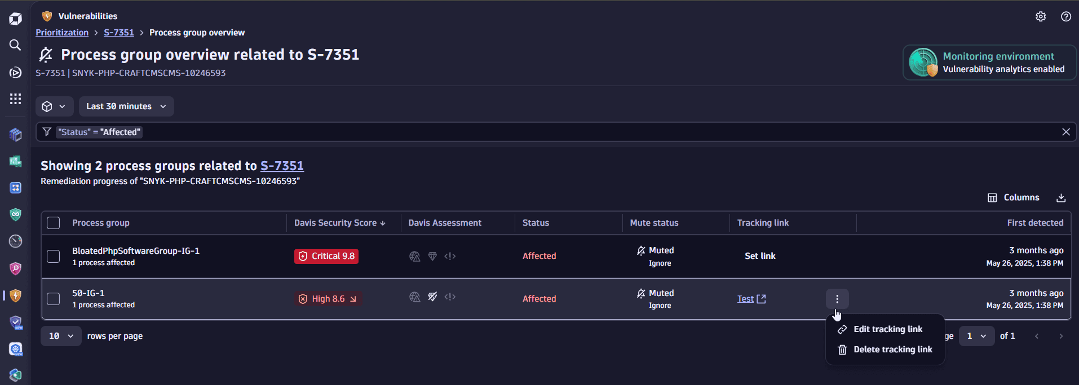1079x385 pixels.
Task: Click the Mute status column header
Action: coord(654,223)
